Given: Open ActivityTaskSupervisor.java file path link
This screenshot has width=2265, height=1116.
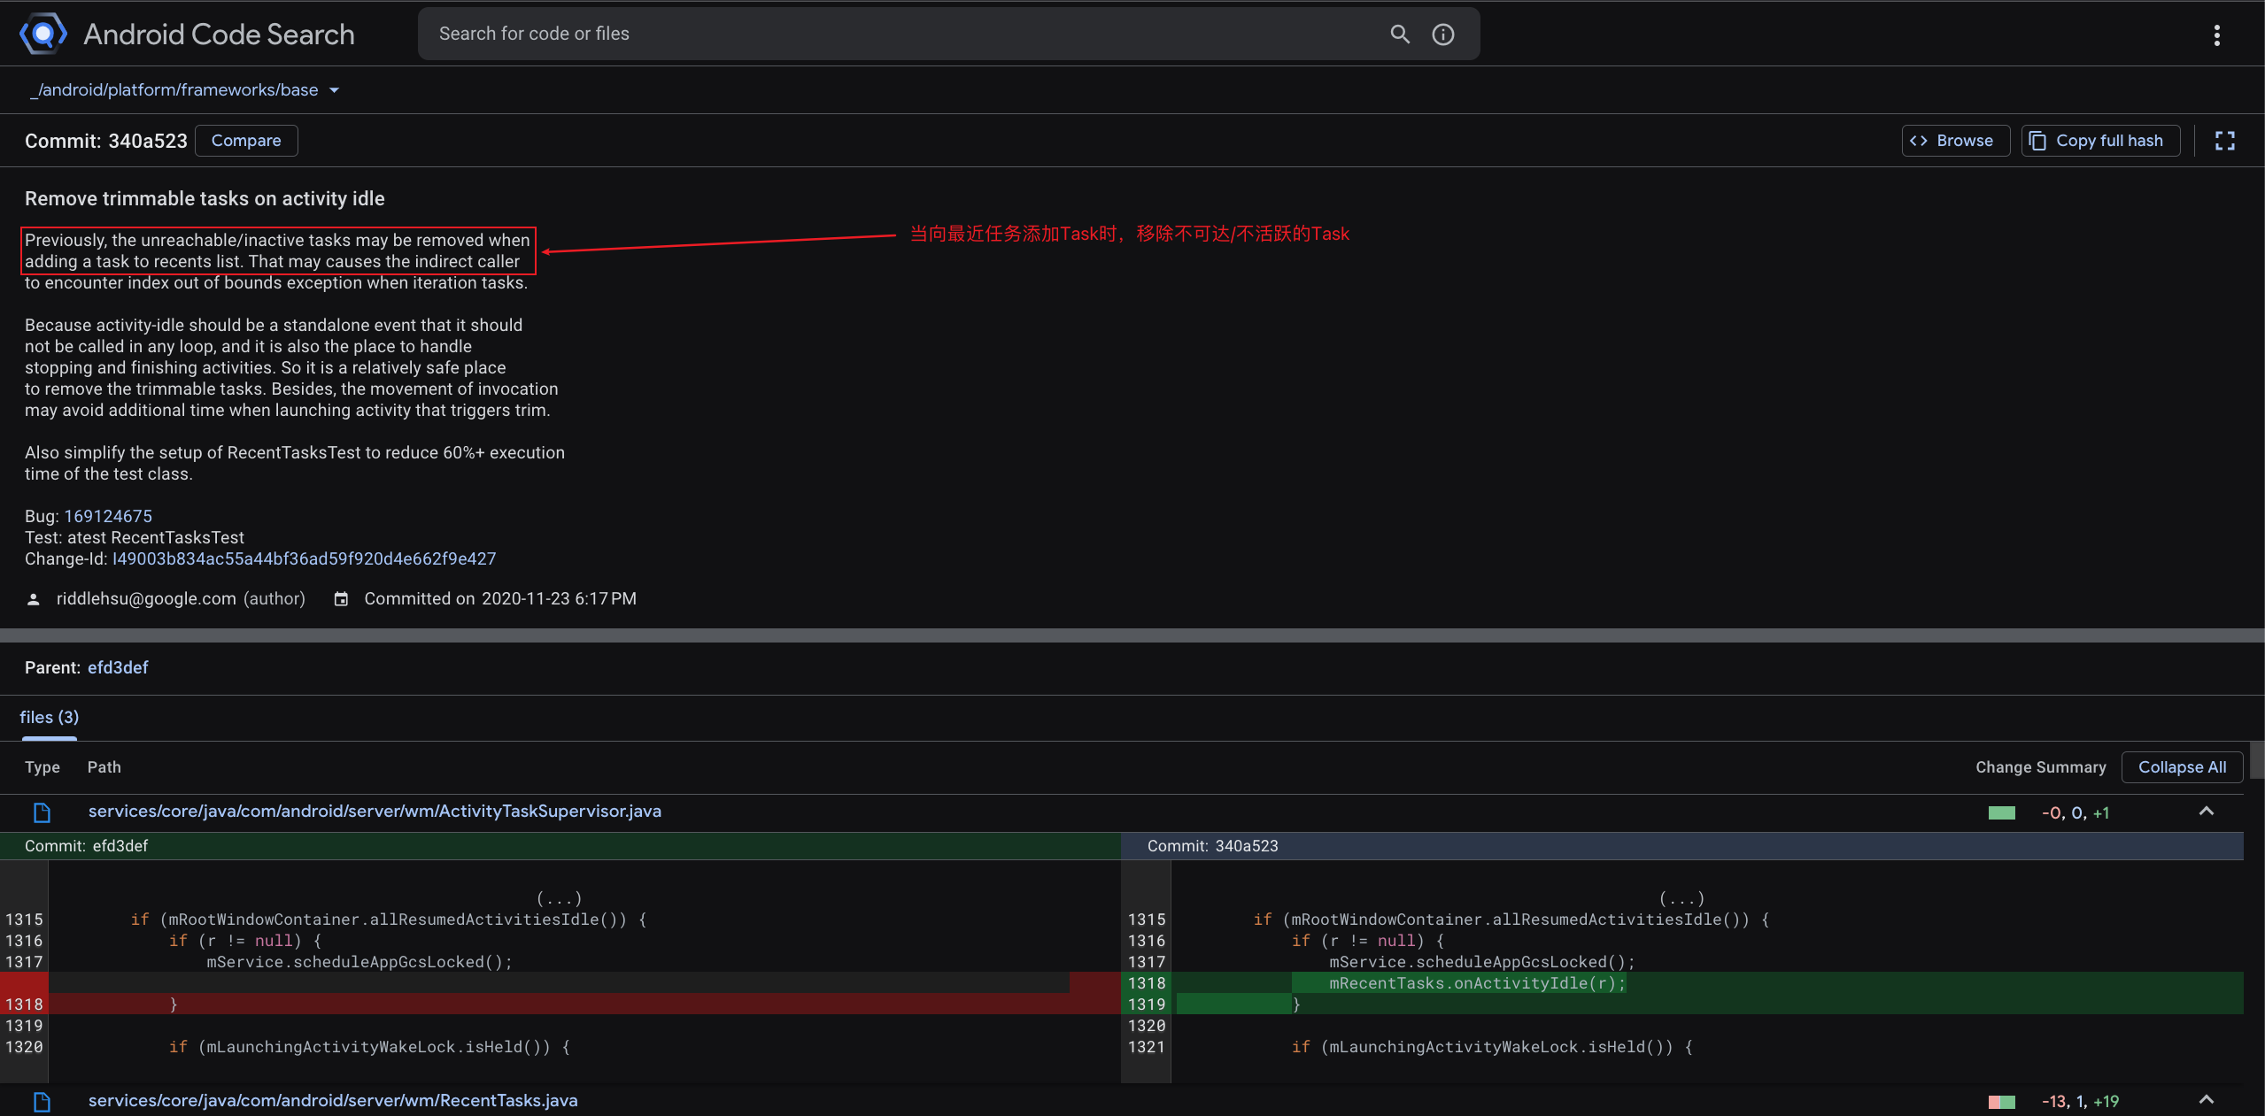Looking at the screenshot, I should pyautogui.click(x=375, y=812).
